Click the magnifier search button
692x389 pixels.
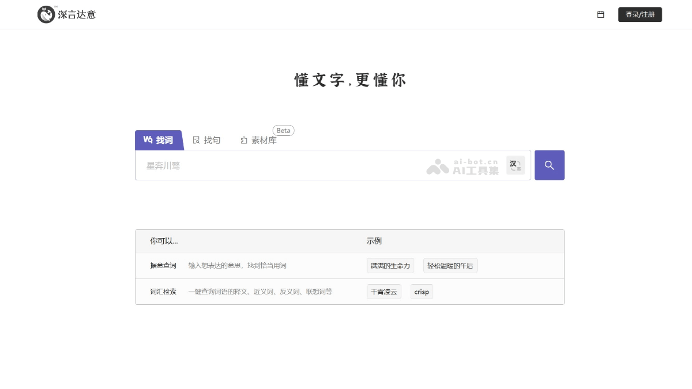pos(549,165)
